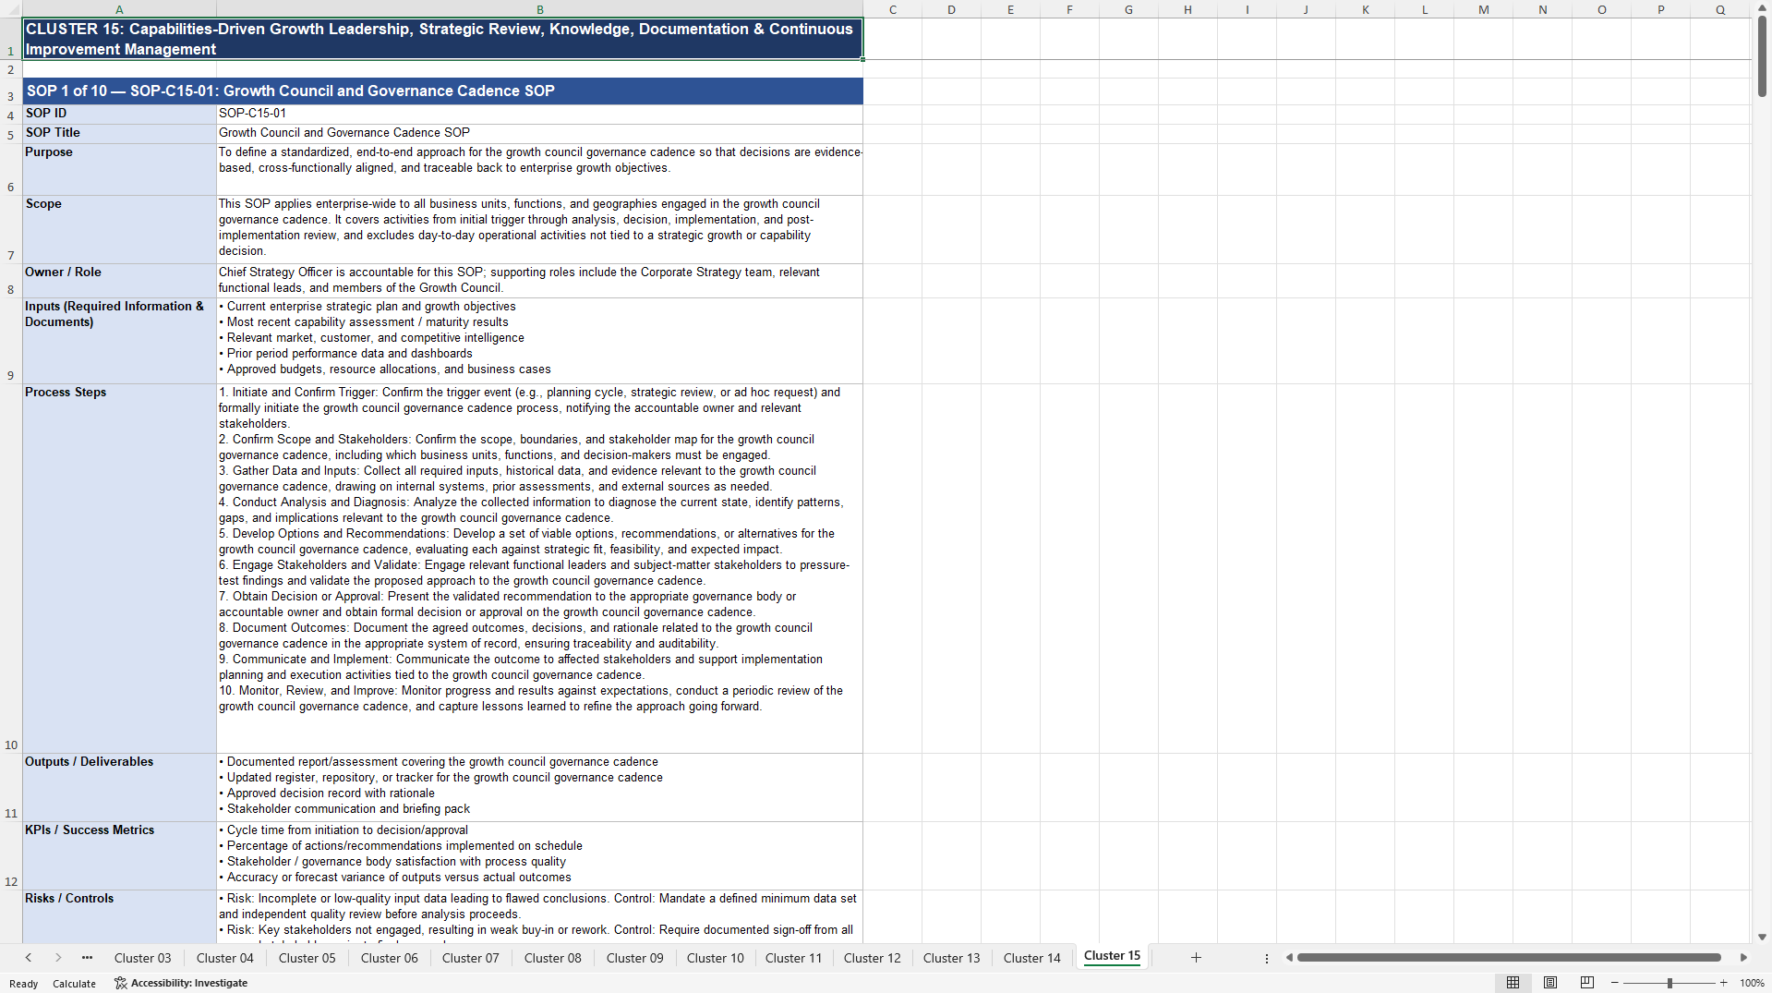Click the Calculate status bar button
Screen dimensions: 1772x993
[x=74, y=983]
